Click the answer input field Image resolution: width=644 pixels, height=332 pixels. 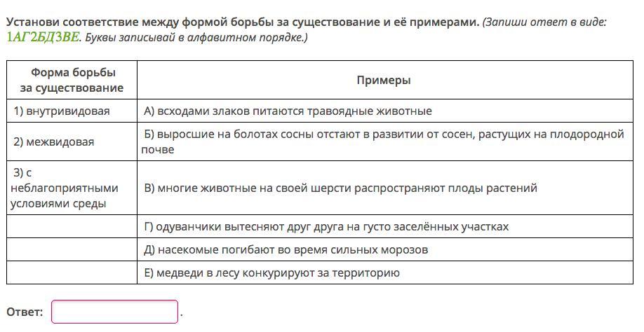[x=114, y=312]
